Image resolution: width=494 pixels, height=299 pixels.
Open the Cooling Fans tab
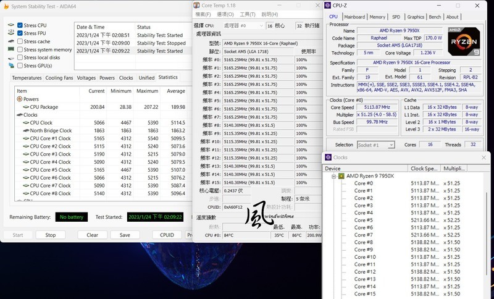59,78
